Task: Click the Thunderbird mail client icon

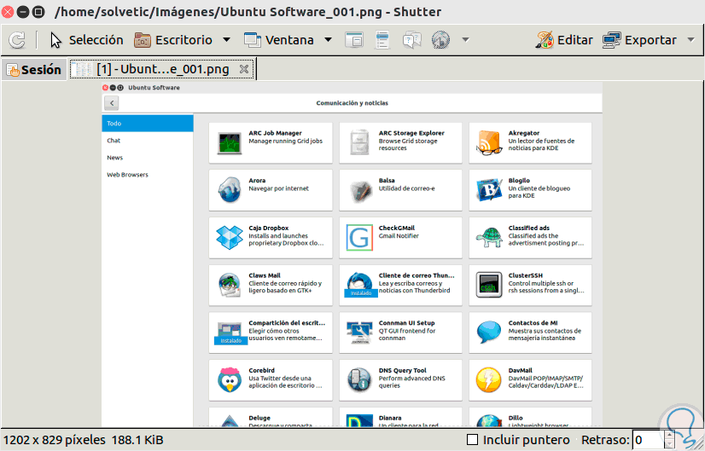Action: coord(359,285)
